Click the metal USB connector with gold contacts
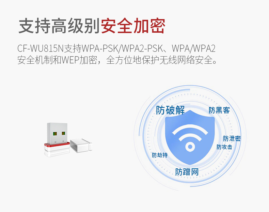 [57, 133]
